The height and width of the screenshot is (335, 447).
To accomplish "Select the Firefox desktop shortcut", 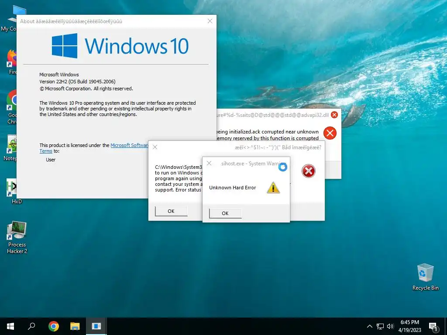I will (x=11, y=62).
